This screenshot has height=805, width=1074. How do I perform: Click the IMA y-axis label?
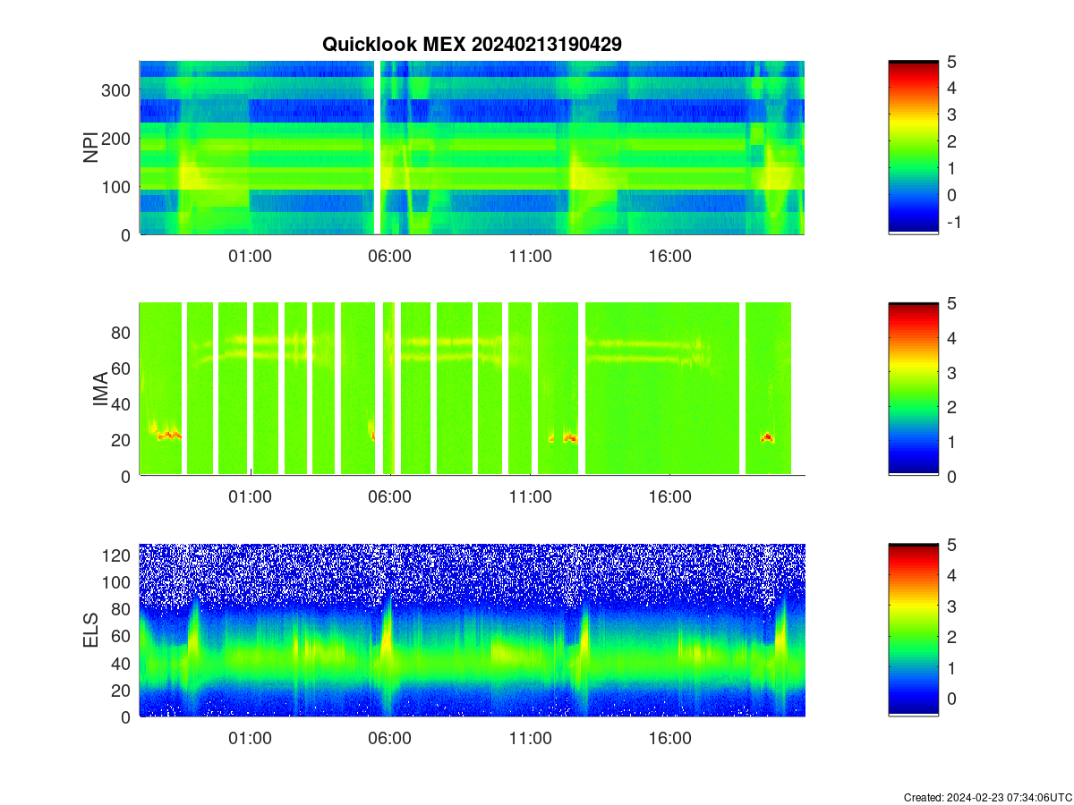(100, 390)
